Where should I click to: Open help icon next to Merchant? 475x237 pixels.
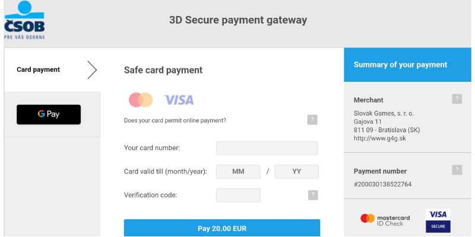tap(457, 99)
